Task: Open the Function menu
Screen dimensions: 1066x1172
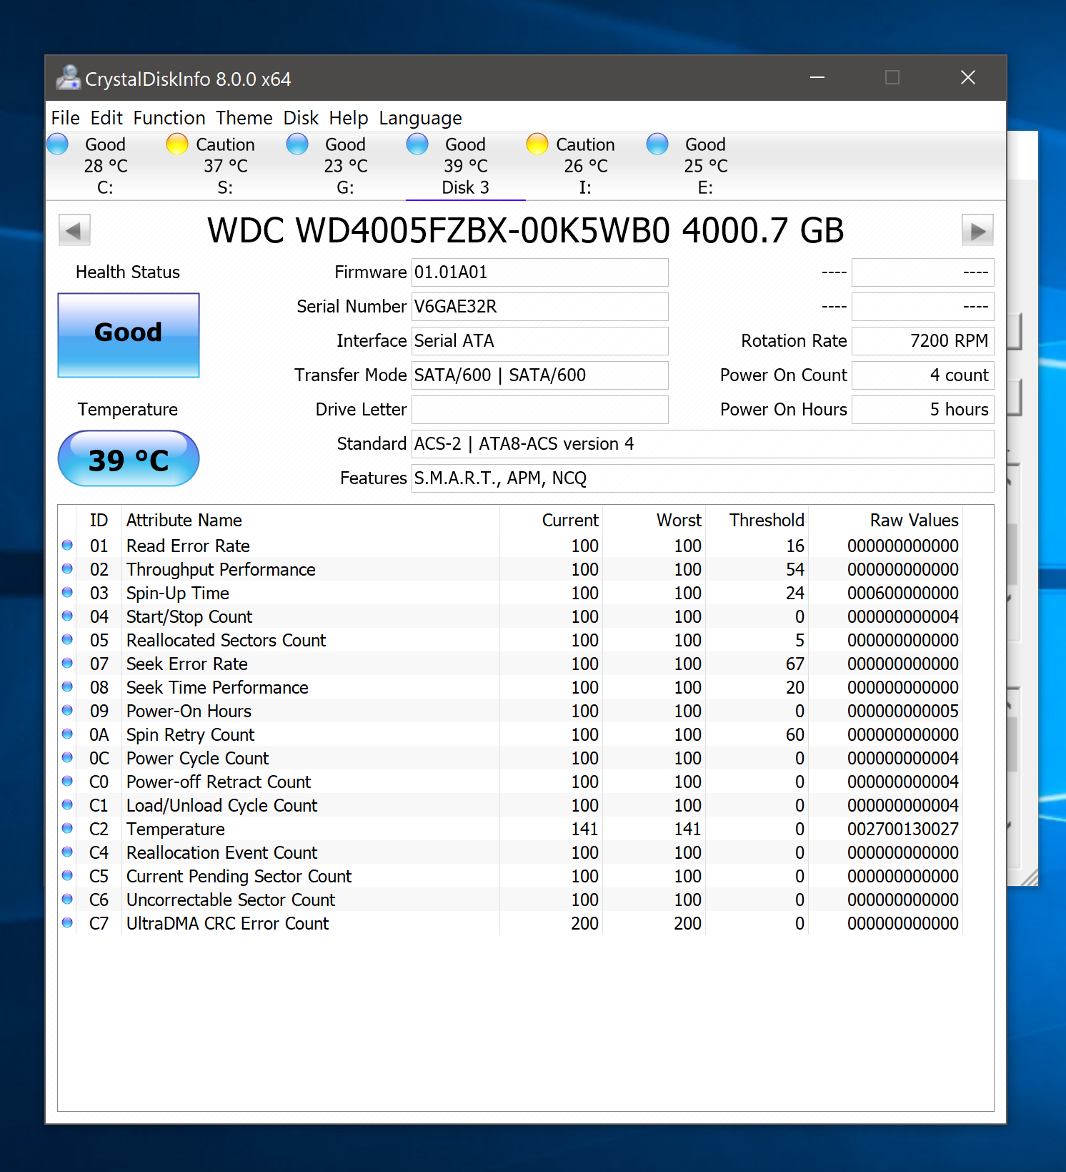Action: (x=169, y=118)
